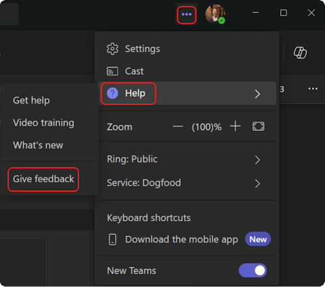This screenshot has width=325, height=287.
Task: Enter full screen via Zoom fit icon
Action: [258, 126]
